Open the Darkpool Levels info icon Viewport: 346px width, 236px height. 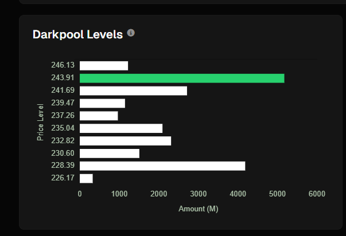131,33
